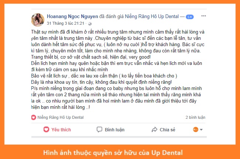Click the Up Dental copyright caption

pyautogui.click(x=113, y=153)
